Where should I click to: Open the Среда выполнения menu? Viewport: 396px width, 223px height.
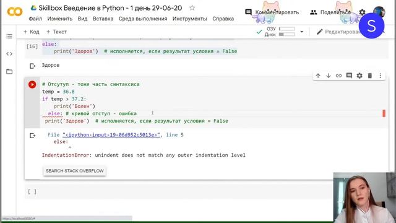click(x=143, y=19)
